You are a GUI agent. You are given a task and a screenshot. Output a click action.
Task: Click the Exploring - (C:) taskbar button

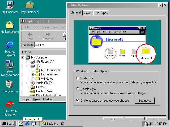click(62, 124)
